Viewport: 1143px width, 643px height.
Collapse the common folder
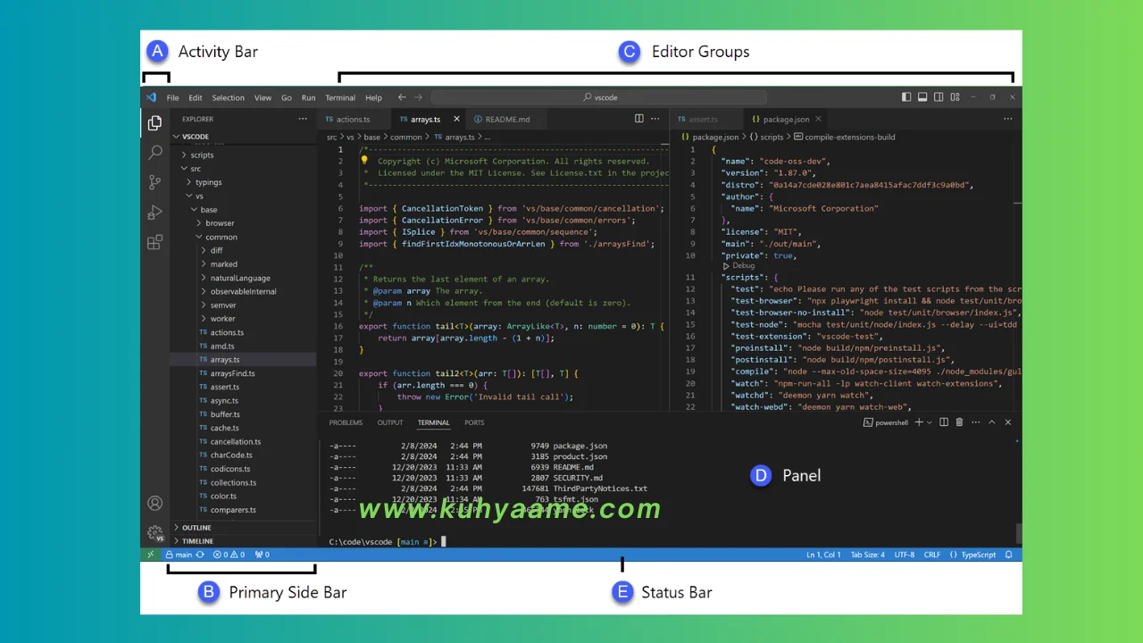(x=200, y=237)
